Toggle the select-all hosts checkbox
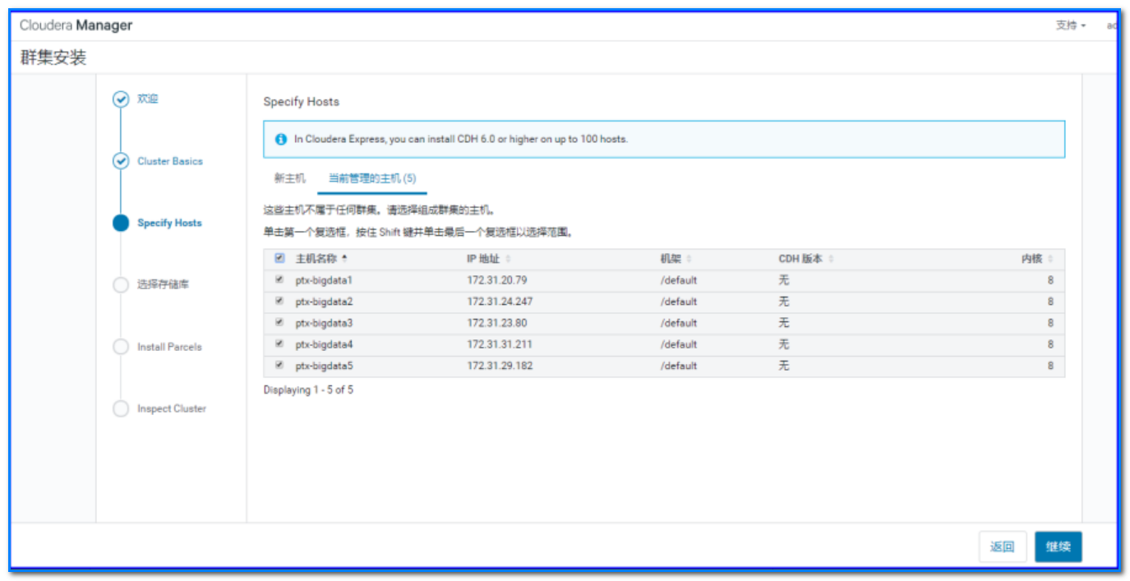1130x581 pixels. click(279, 258)
